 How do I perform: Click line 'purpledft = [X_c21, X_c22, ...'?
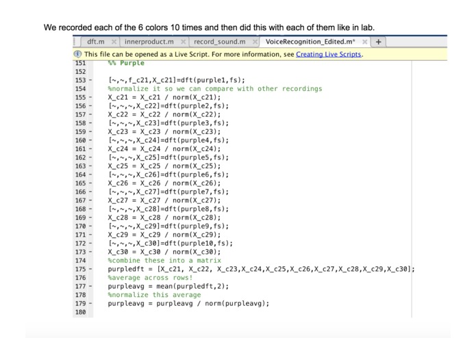click(x=261, y=269)
